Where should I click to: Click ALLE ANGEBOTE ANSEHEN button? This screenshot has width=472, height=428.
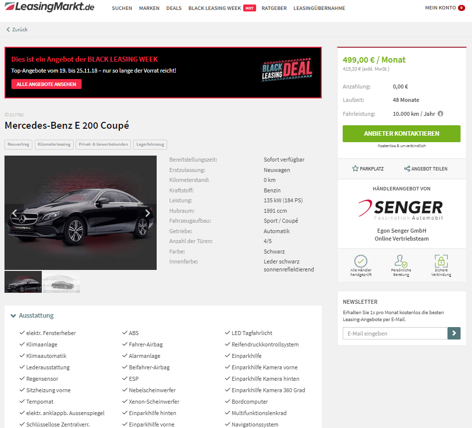46,84
